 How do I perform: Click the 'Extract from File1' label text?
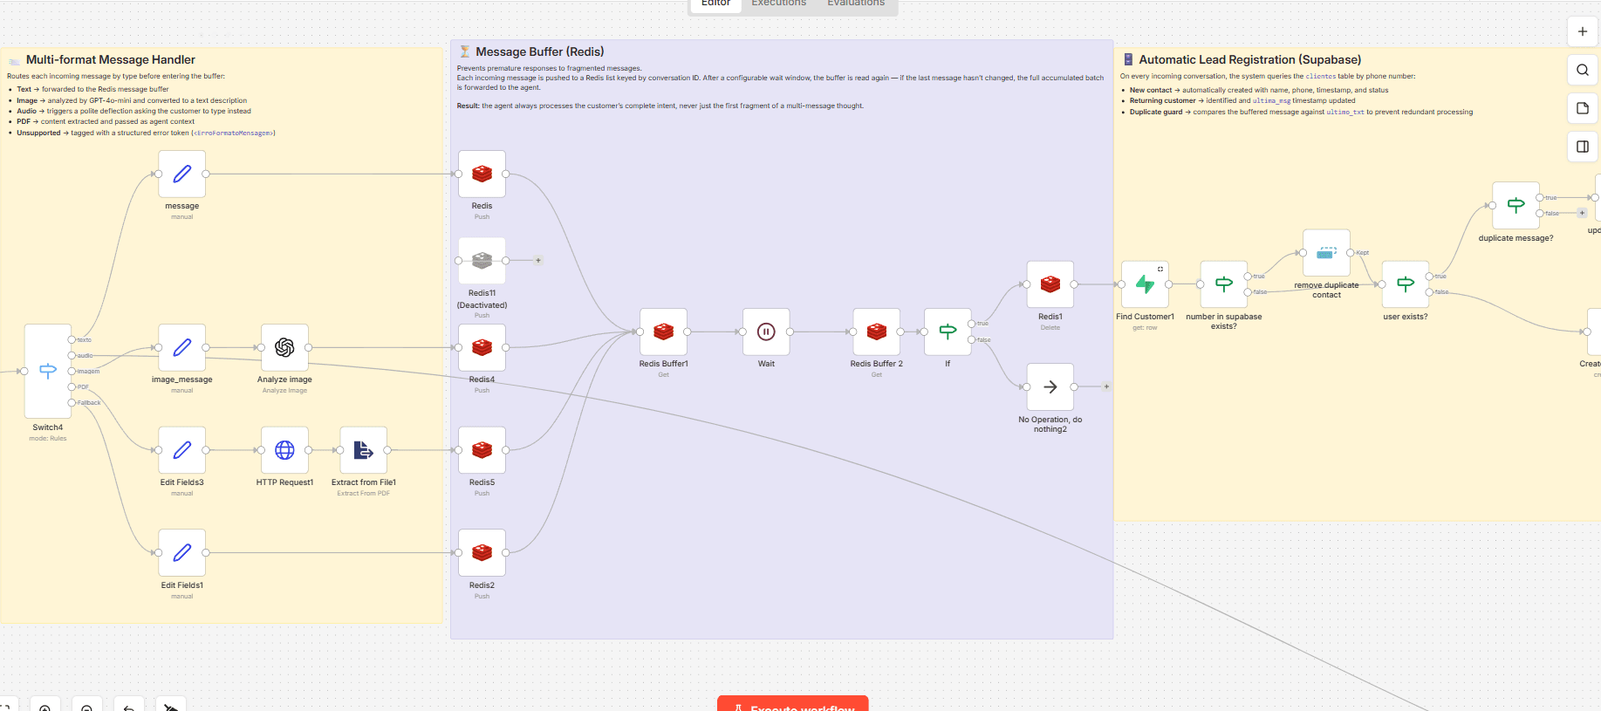click(x=364, y=482)
